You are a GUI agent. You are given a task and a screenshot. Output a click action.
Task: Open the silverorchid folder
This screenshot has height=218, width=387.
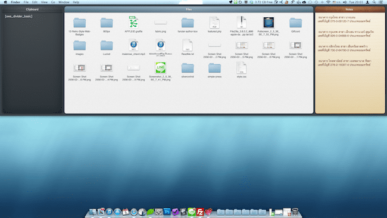pyautogui.click(x=188, y=68)
